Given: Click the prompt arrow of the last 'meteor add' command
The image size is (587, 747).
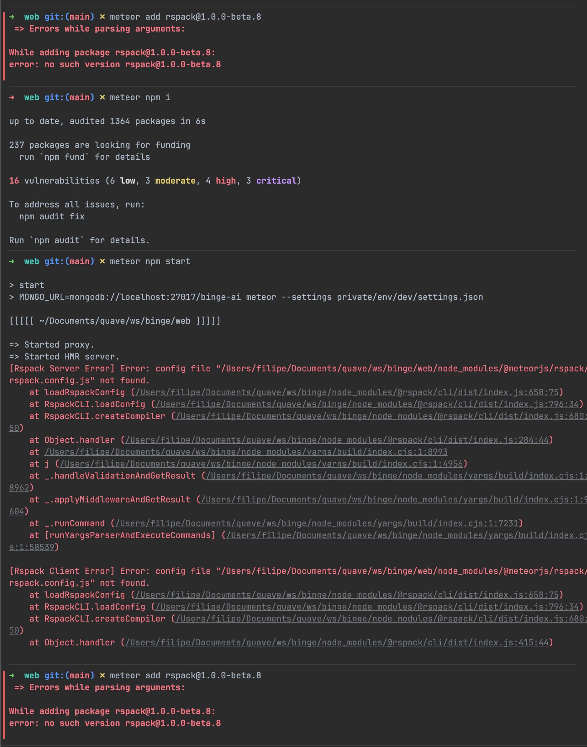Looking at the screenshot, I should click(12, 676).
